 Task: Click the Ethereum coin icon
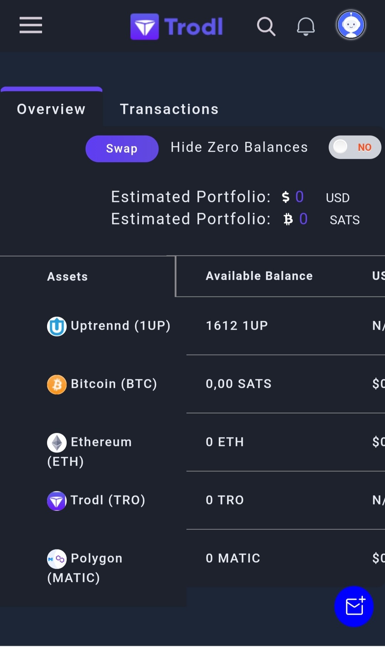click(x=57, y=443)
